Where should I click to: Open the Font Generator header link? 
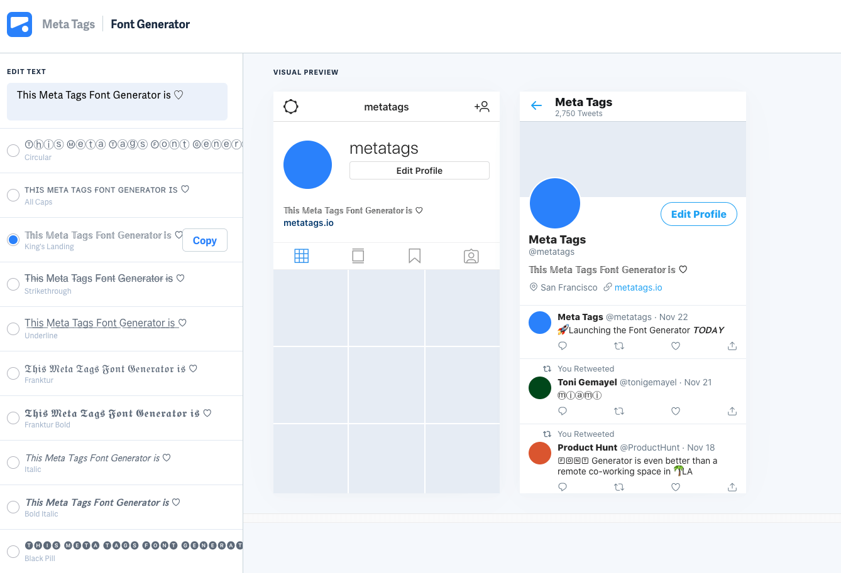[x=150, y=24]
